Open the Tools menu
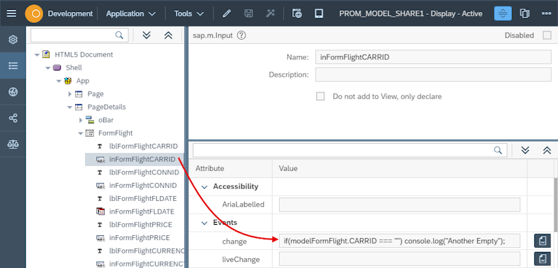Viewport: 558px width, 268px height. point(189,13)
